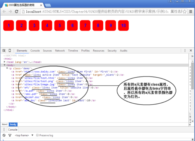Viewport: 195px width, 141px height.
Task: Click red link button 8
Action: [x=98, y=25]
